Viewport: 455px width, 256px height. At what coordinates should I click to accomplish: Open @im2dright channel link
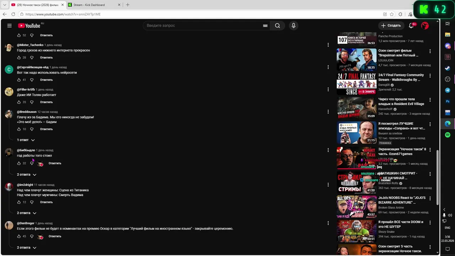pyautogui.click(x=25, y=185)
